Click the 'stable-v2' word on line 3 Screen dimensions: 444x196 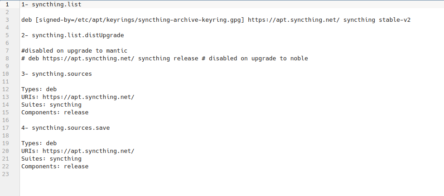pos(395,20)
